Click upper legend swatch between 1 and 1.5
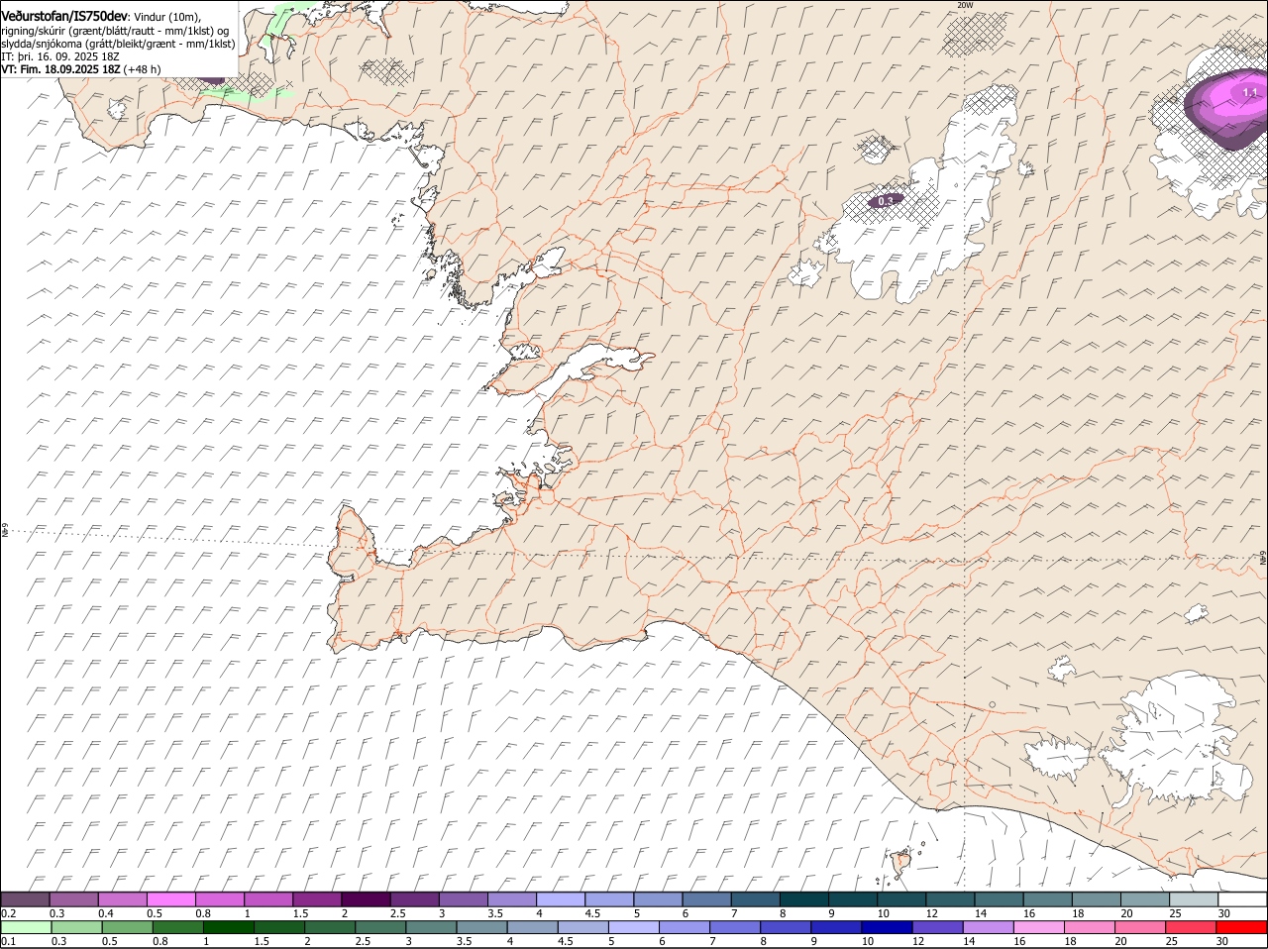The height and width of the screenshot is (949, 1268). tap(268, 899)
